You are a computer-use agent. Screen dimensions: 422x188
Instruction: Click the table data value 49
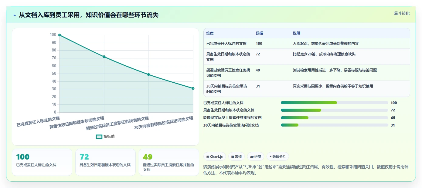click(x=258, y=70)
